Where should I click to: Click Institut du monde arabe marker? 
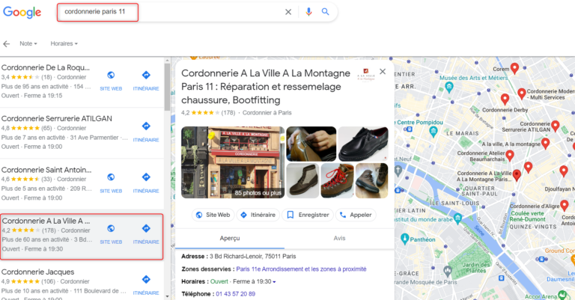point(457,218)
